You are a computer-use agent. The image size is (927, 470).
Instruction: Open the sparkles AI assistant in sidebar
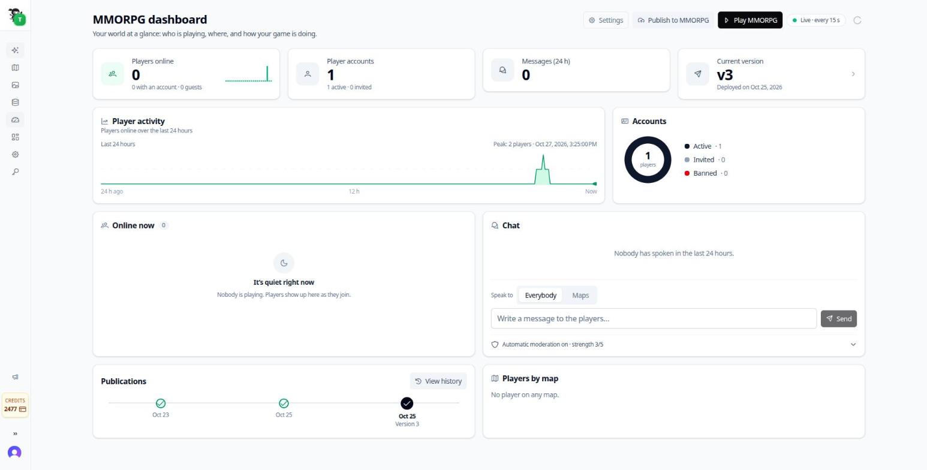click(15, 50)
